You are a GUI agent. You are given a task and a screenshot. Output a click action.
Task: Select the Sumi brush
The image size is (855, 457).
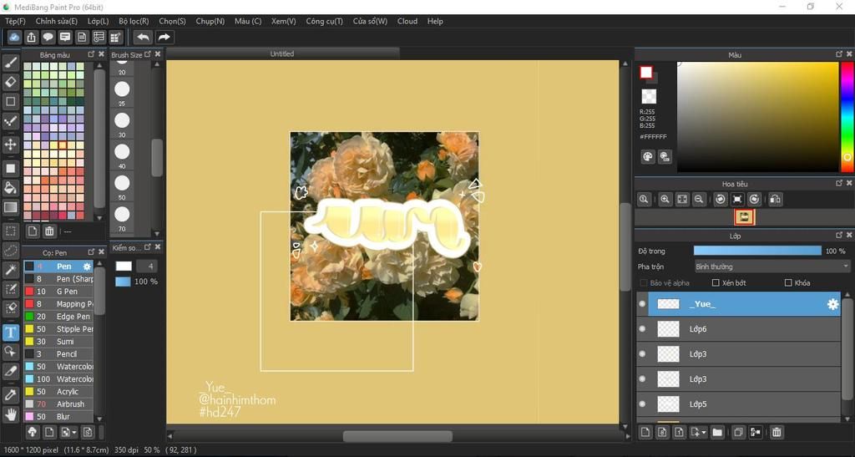58,342
